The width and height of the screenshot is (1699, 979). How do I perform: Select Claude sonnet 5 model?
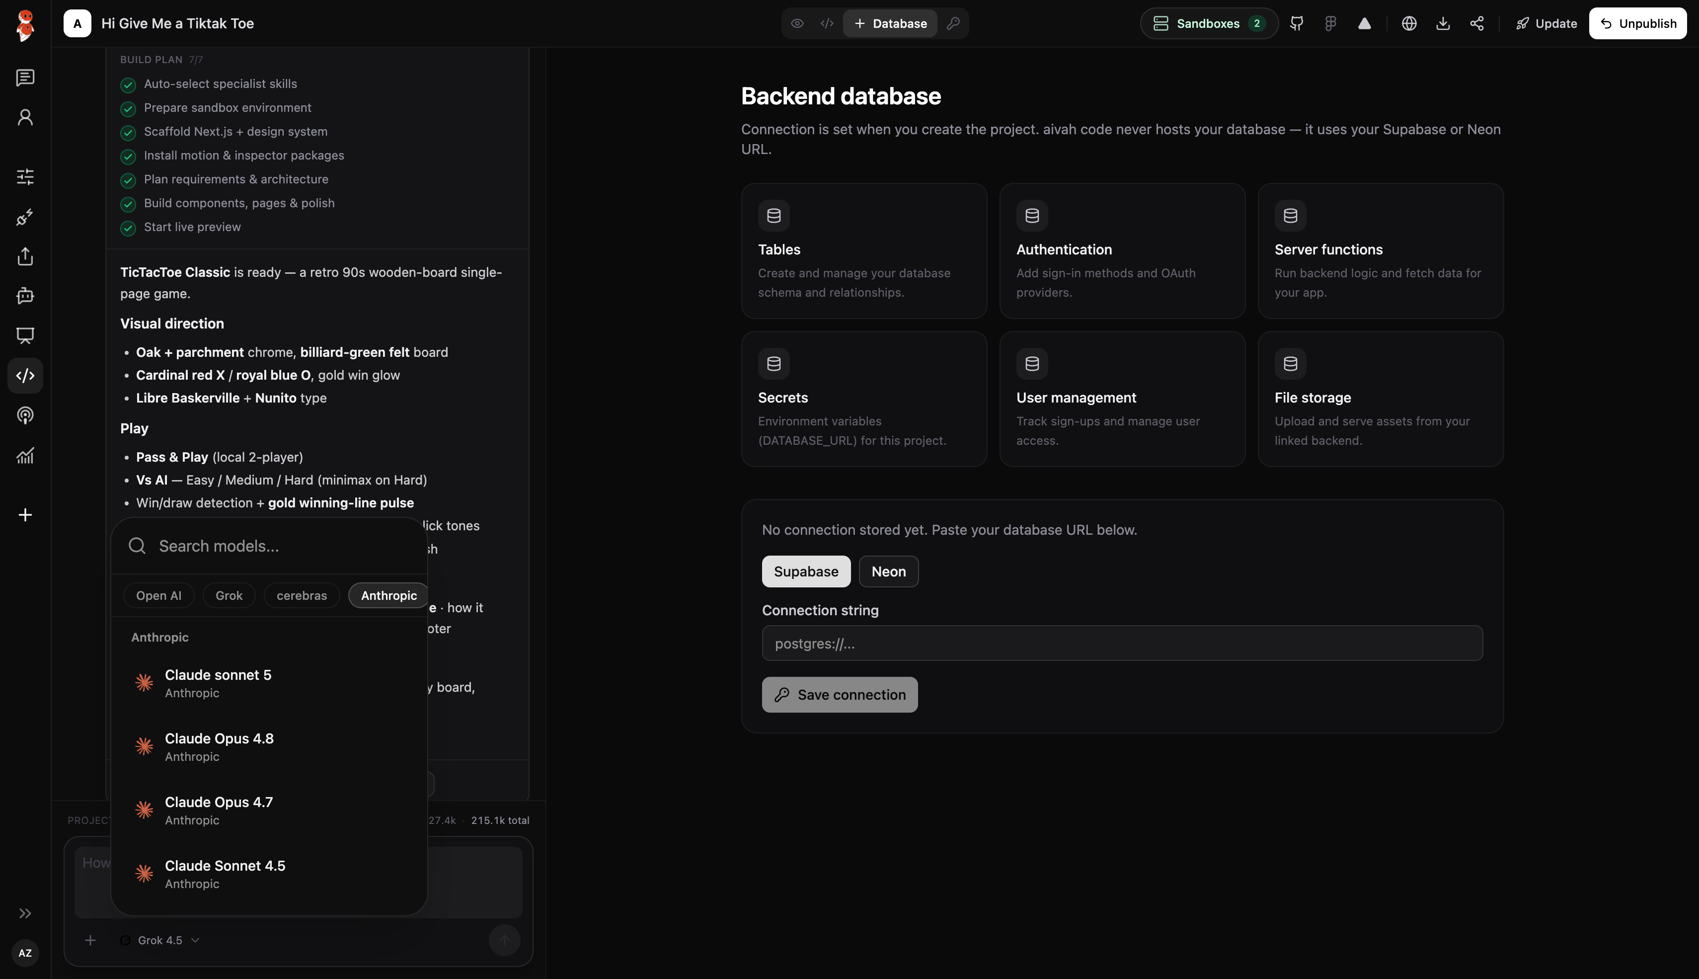tap(269, 683)
